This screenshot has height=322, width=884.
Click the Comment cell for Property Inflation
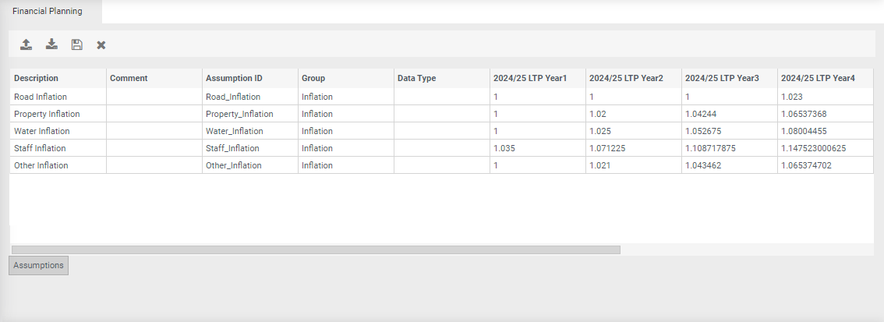(x=154, y=114)
